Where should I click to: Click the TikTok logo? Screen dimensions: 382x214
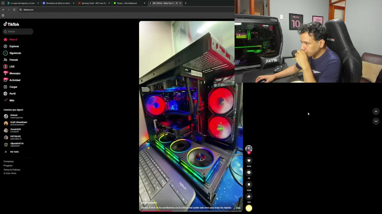(x=11, y=24)
